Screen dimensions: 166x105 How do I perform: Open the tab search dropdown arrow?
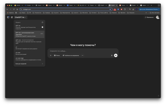(159, 5)
